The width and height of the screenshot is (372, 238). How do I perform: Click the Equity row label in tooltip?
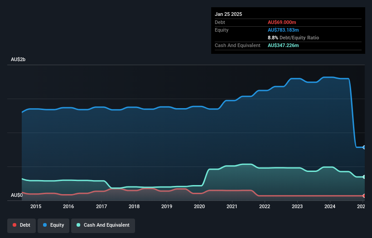tap(222, 30)
